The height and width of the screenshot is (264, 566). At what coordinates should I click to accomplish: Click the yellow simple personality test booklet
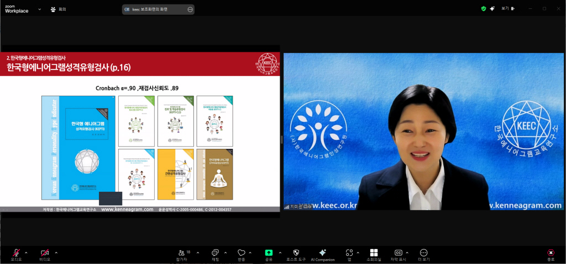point(176,174)
